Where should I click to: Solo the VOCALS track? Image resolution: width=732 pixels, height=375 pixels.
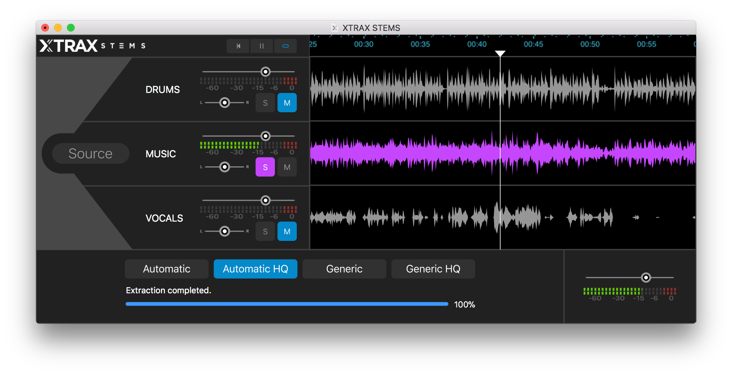point(265,232)
